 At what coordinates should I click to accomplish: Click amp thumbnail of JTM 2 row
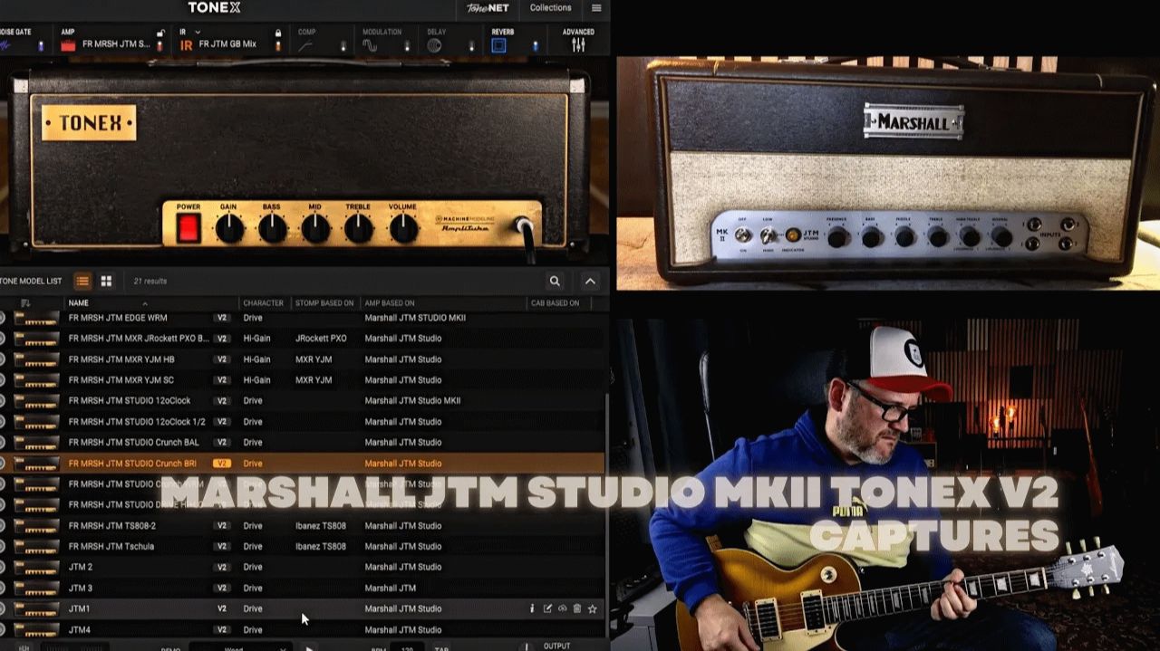click(36, 568)
